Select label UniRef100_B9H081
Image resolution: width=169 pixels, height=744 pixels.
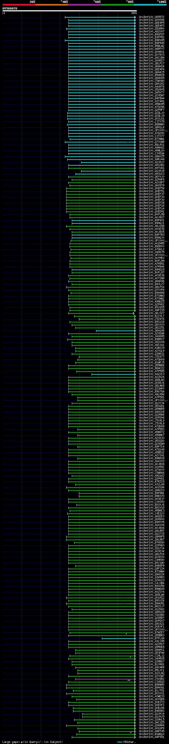[x=152, y=688]
